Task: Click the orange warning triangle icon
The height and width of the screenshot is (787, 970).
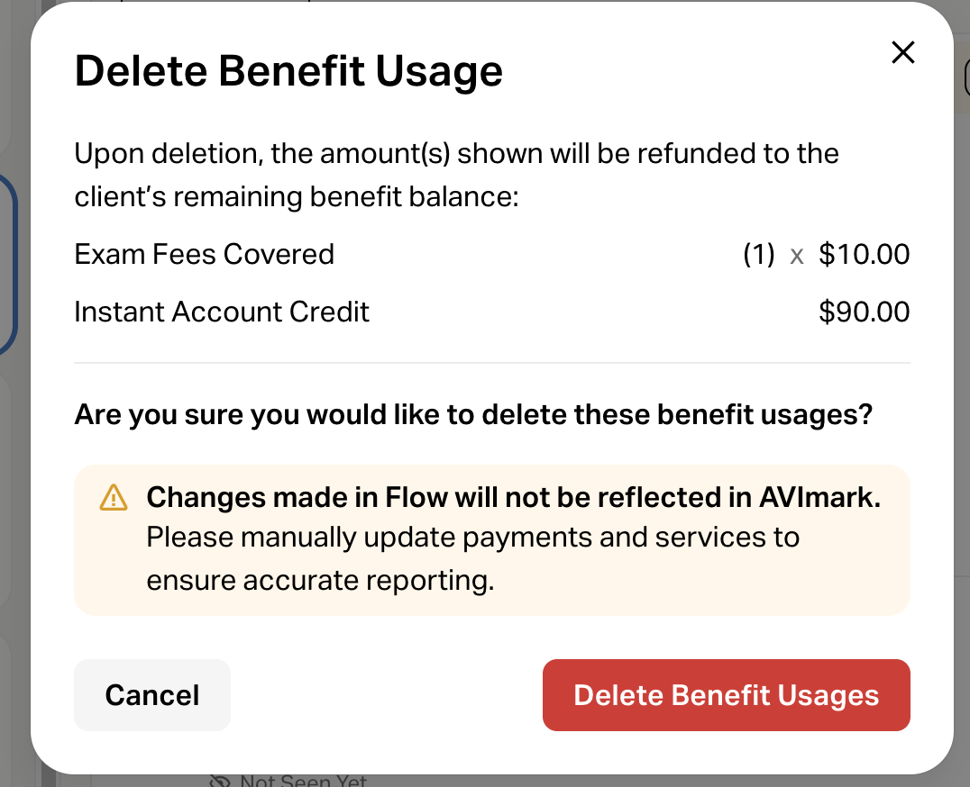Action: pos(114,498)
